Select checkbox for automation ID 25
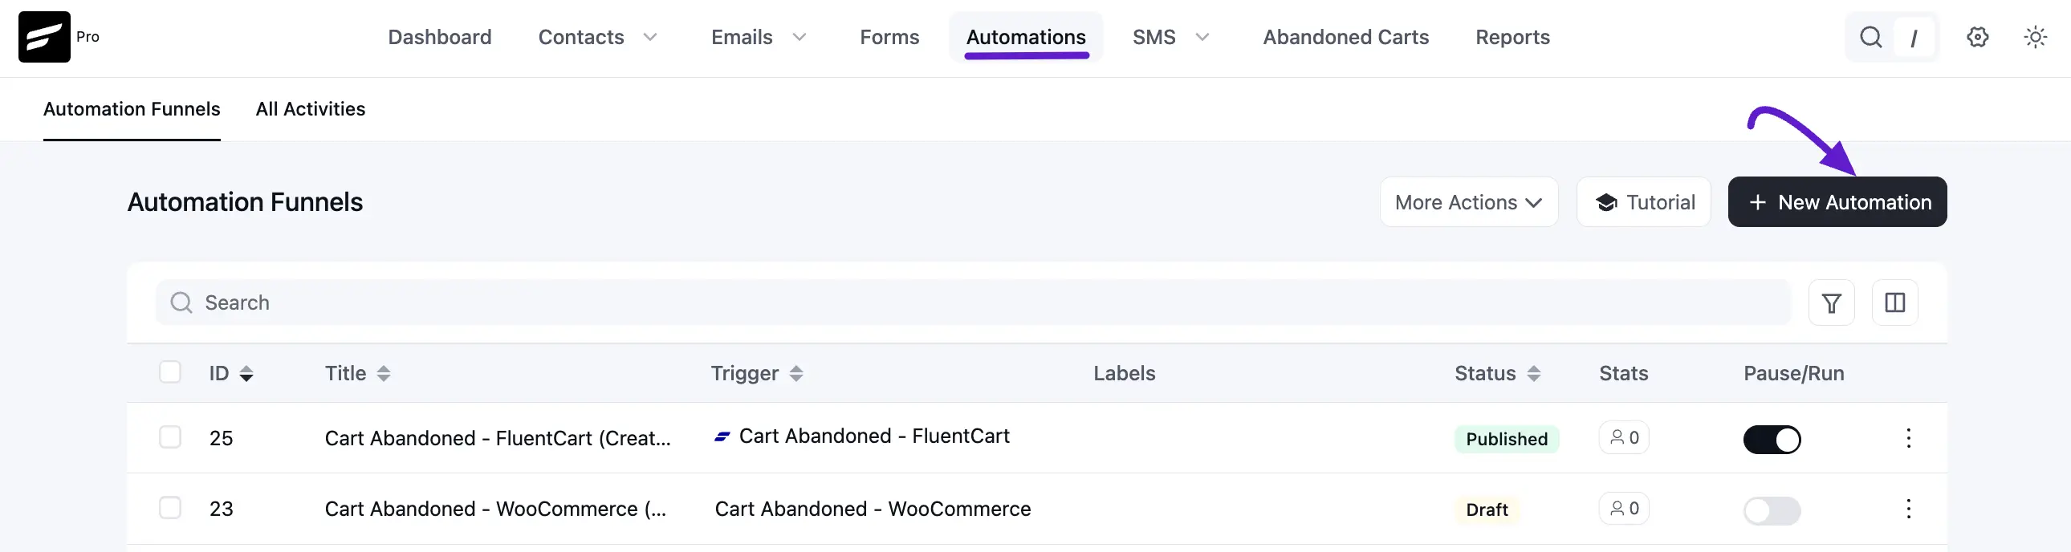The height and width of the screenshot is (552, 2071). point(169,437)
